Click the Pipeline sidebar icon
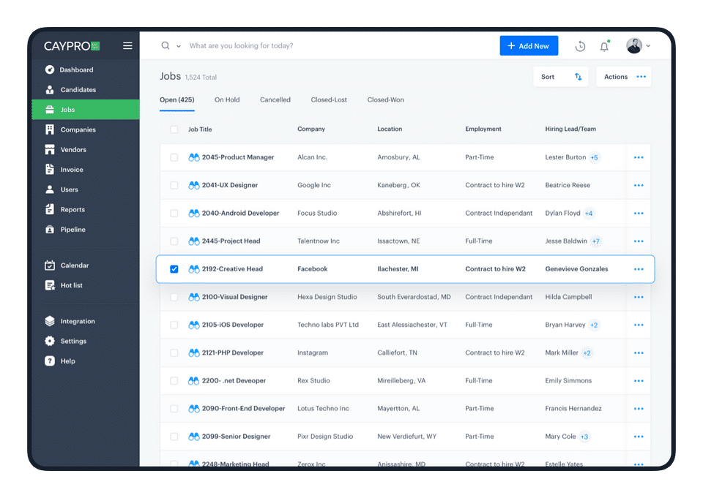The width and height of the screenshot is (703, 498). [50, 230]
